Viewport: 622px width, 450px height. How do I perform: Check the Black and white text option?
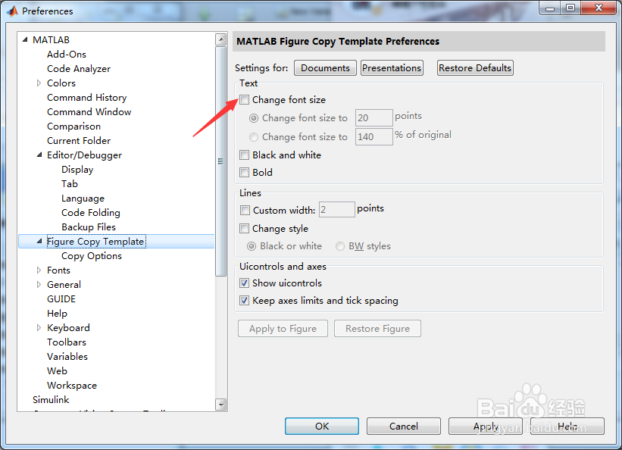pos(245,155)
